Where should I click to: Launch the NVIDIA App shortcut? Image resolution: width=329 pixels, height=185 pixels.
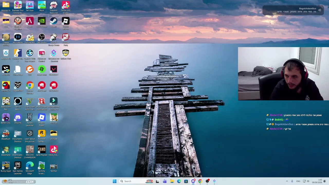pos(42,23)
